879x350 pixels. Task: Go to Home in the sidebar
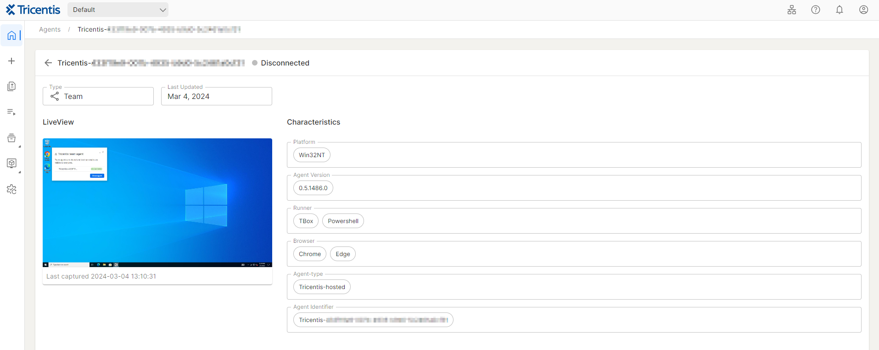[x=11, y=35]
